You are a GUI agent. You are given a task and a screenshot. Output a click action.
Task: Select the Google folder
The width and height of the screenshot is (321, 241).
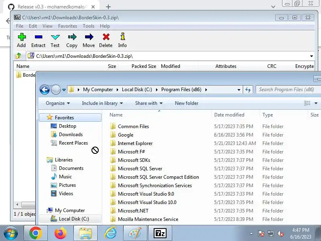(126, 135)
